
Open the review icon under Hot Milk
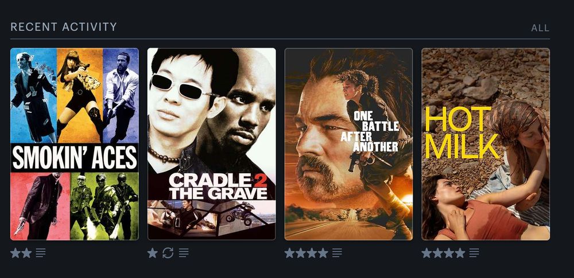pyautogui.click(x=474, y=253)
